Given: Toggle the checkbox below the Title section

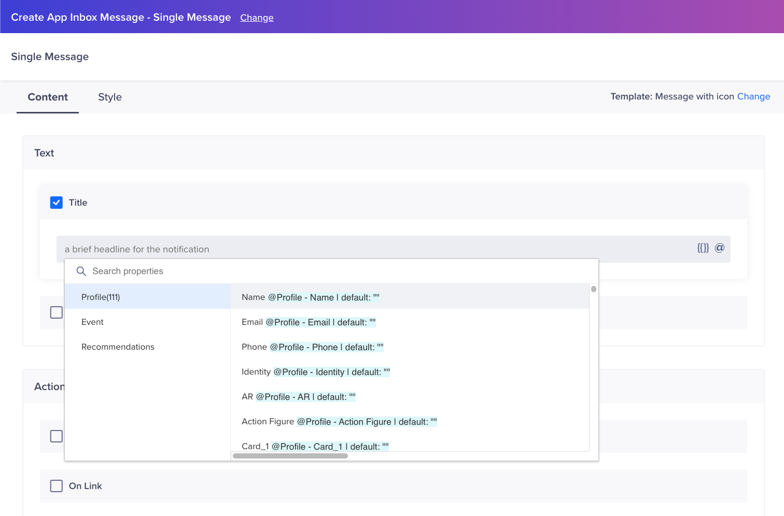Looking at the screenshot, I should (x=57, y=312).
